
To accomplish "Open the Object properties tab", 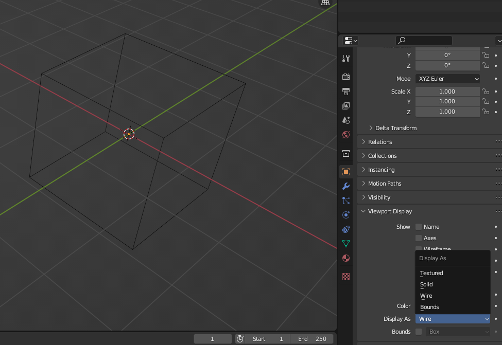I will [346, 172].
